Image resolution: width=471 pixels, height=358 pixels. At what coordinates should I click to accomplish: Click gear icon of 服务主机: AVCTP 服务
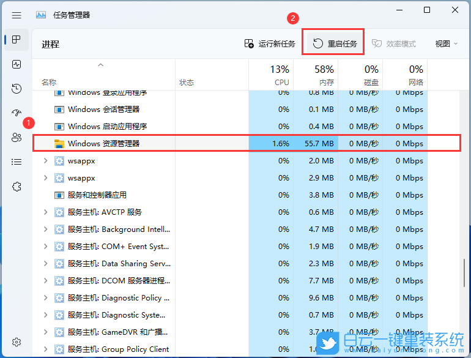coord(59,212)
